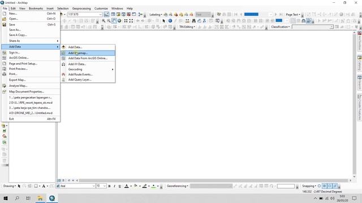Toggle Italic text formatting

pyautogui.click(x=114, y=186)
